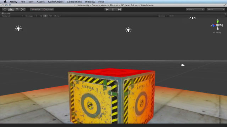Open the Scene panel options menu

tap(225, 14)
